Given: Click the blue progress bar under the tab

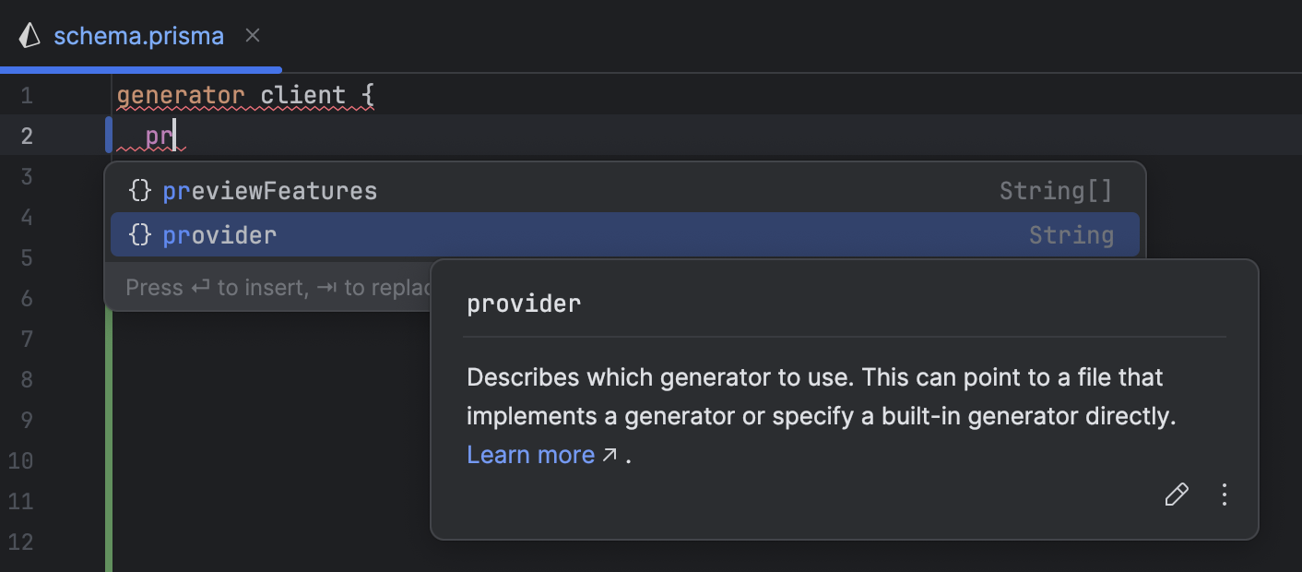Looking at the screenshot, I should [140, 68].
